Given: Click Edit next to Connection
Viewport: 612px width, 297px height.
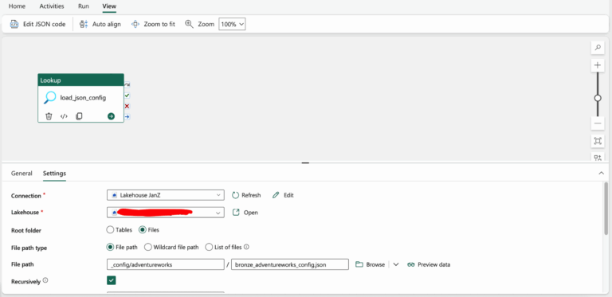Looking at the screenshot, I should coord(283,195).
